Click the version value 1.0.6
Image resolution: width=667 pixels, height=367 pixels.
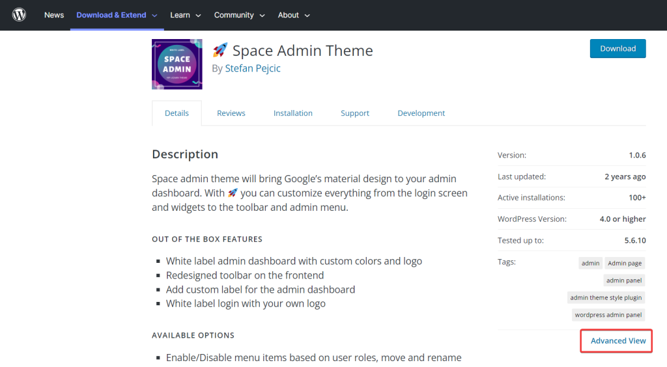click(x=637, y=155)
